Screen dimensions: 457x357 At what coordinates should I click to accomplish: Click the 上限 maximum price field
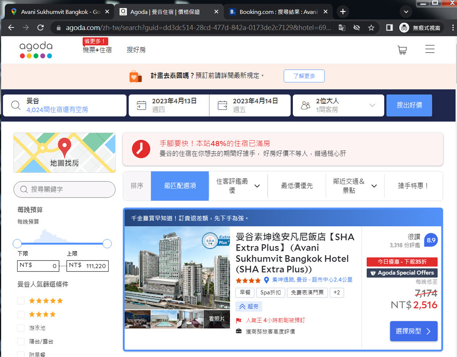87,265
